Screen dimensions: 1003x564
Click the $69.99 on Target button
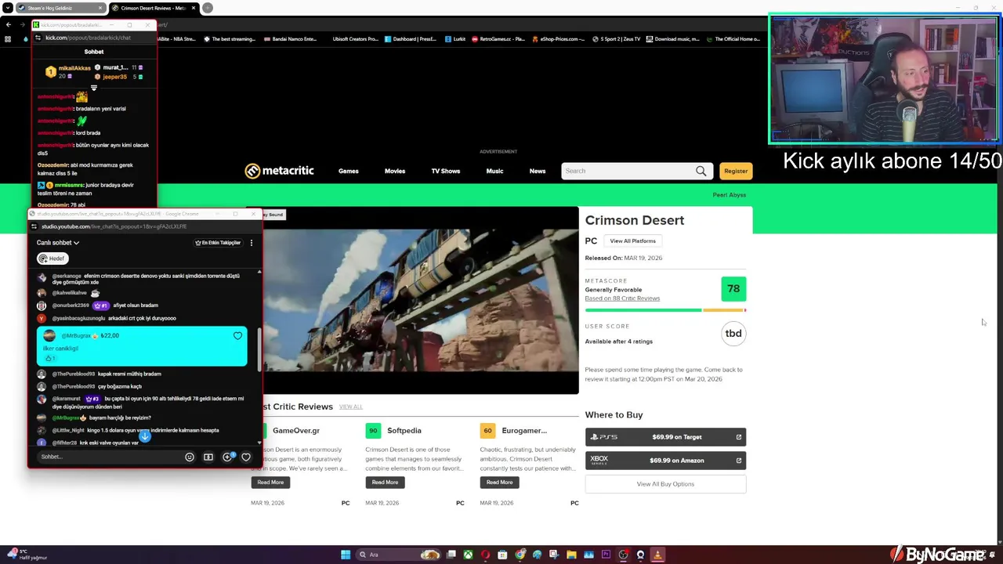(665, 437)
